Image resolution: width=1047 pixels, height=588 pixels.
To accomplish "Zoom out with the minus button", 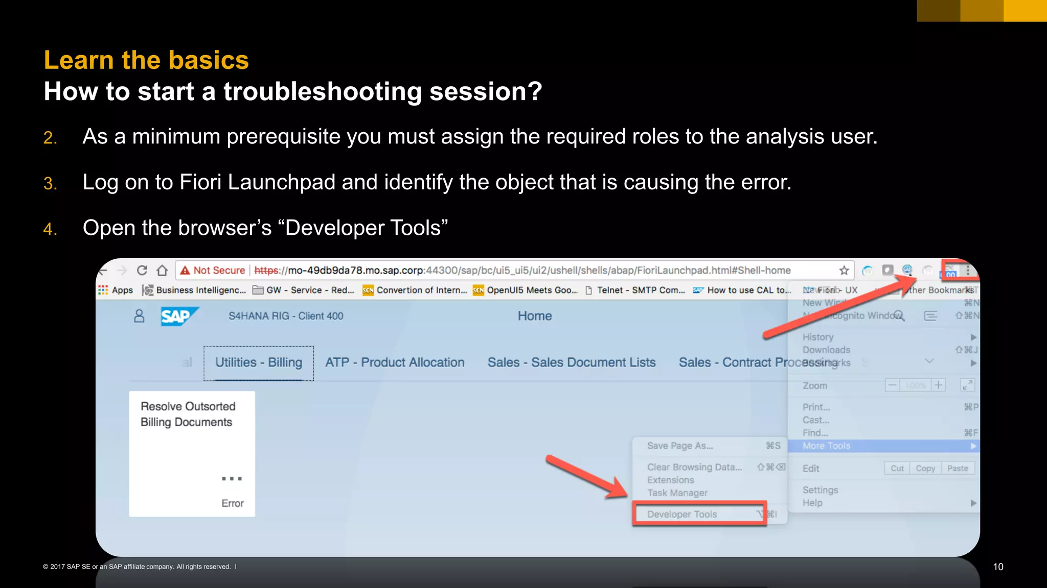I will [x=893, y=385].
